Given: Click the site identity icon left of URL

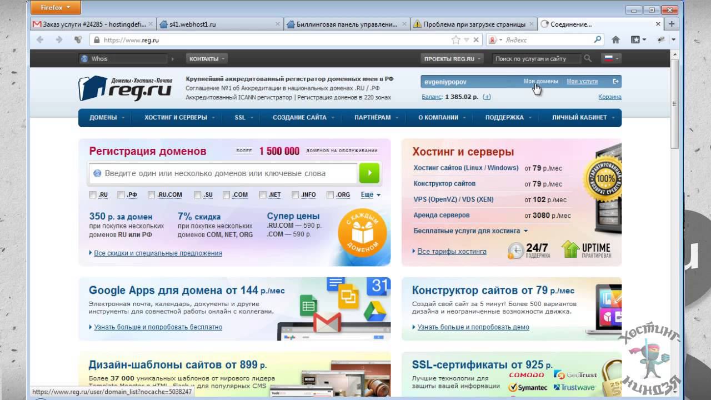Looking at the screenshot, I should click(x=97, y=40).
